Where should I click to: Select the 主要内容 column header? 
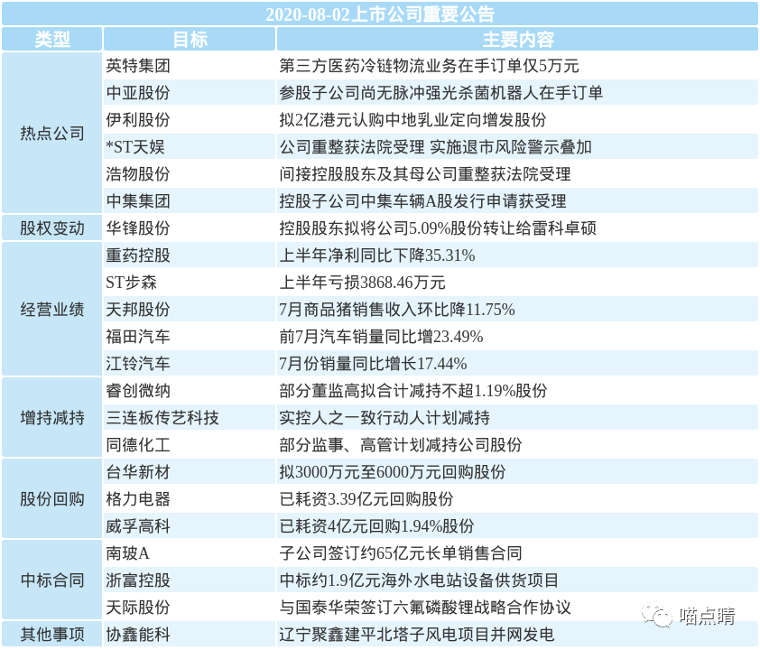[x=517, y=39]
